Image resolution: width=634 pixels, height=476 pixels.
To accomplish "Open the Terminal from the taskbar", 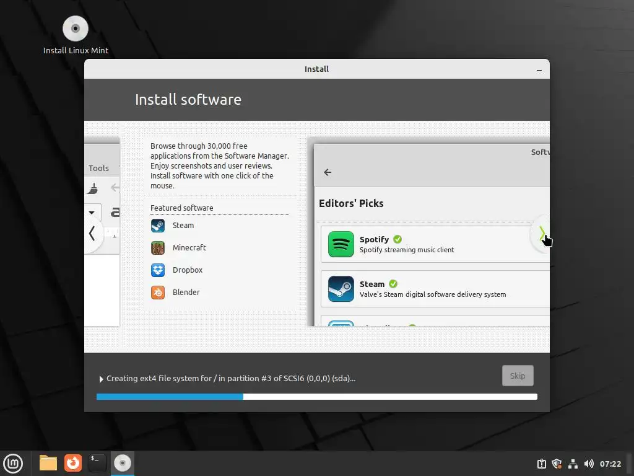I will coord(97,463).
